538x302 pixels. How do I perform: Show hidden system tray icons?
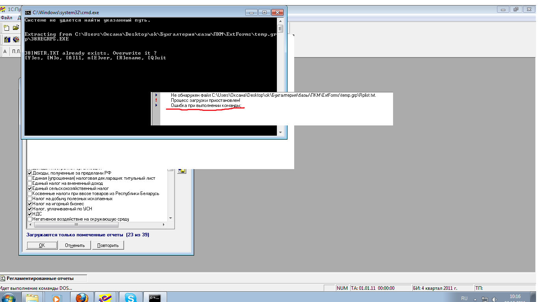pos(475,299)
